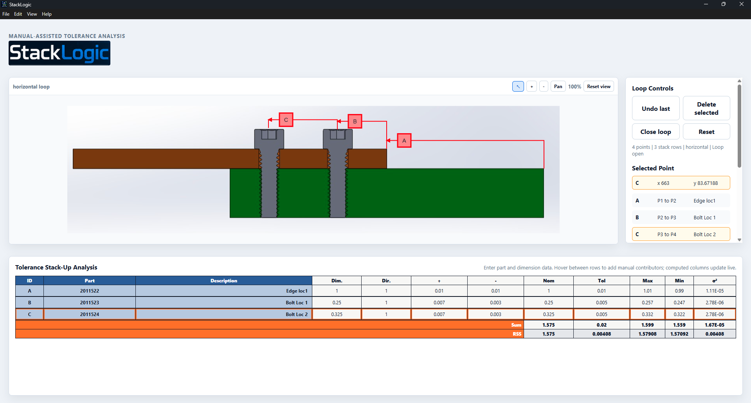Image resolution: width=751 pixels, height=403 pixels.
Task: Click the Dir. cell in row C
Action: tap(386, 314)
